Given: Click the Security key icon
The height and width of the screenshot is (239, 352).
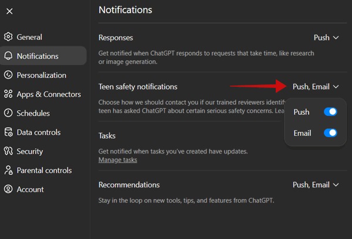Looking at the screenshot, I should [8, 151].
